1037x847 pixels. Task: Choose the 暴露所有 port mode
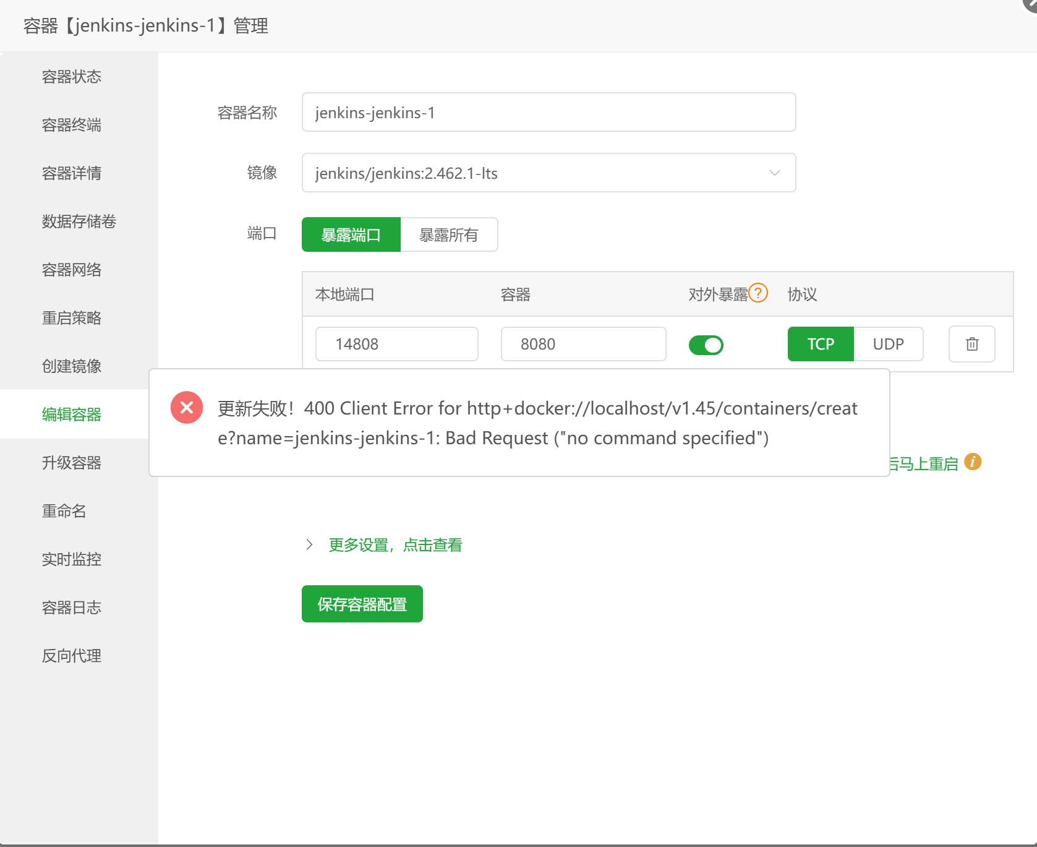pyautogui.click(x=449, y=234)
